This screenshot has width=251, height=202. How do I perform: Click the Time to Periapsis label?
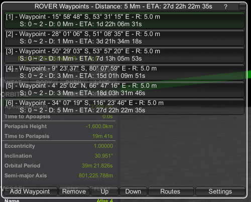[x=27, y=136]
